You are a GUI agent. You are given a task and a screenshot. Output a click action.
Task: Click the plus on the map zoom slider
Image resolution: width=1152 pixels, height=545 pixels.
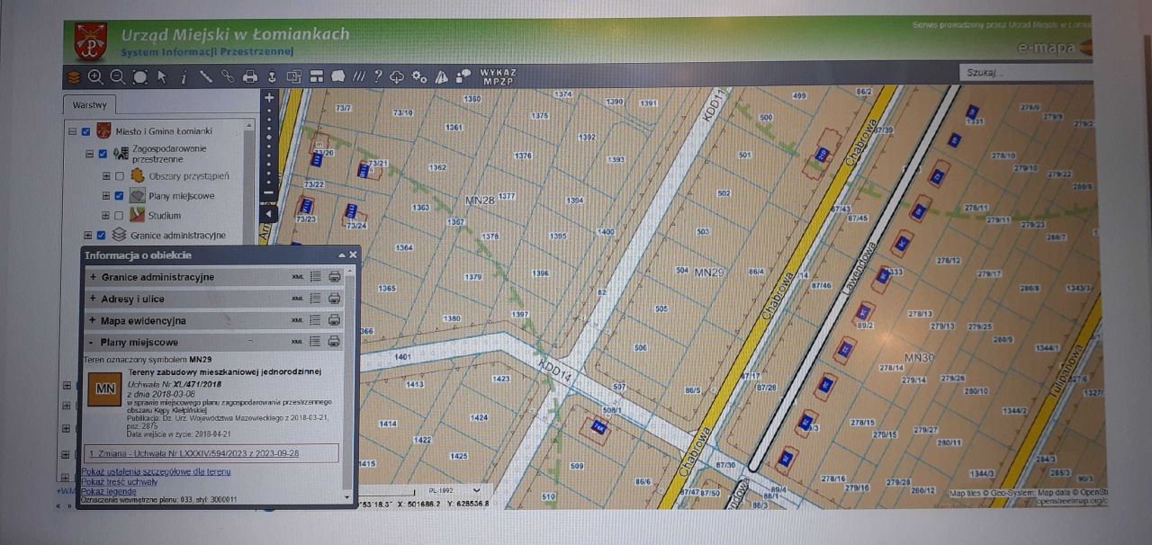pyautogui.click(x=268, y=97)
